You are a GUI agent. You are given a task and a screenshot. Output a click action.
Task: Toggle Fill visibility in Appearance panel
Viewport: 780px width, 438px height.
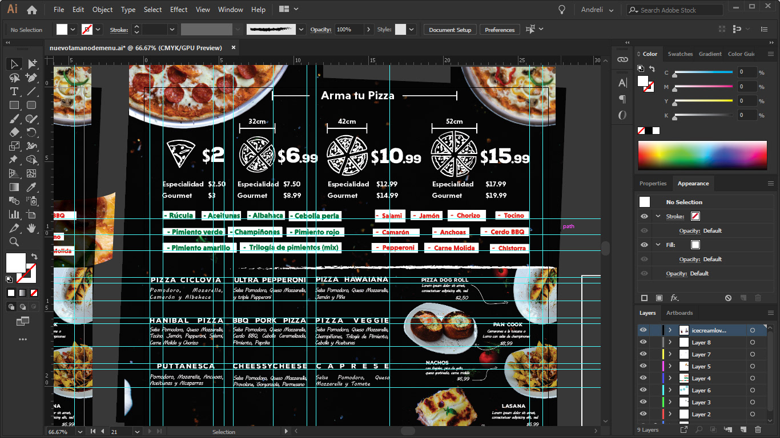[x=644, y=245]
